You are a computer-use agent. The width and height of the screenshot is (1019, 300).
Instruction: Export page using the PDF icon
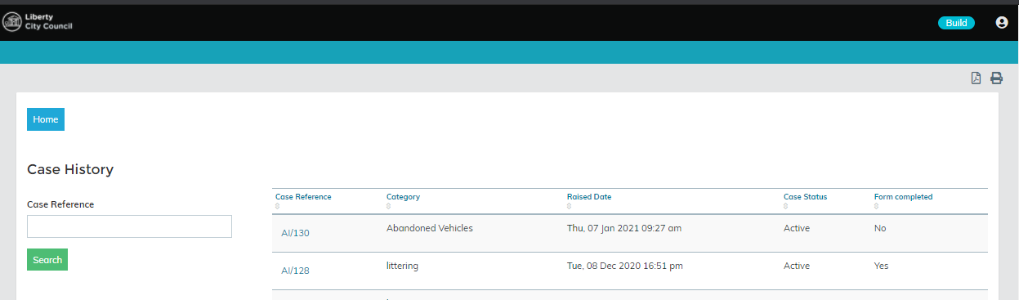976,78
